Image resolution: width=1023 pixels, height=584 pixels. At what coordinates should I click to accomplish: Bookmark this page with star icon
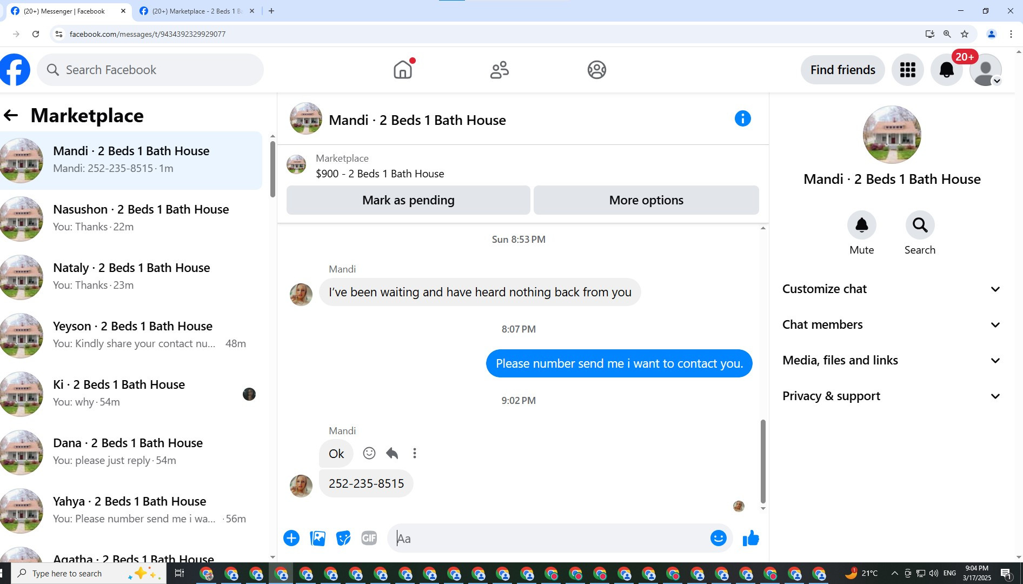coord(965,34)
